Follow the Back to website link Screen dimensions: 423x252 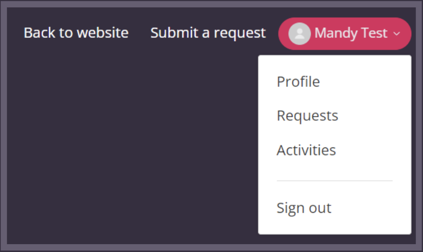(x=76, y=33)
